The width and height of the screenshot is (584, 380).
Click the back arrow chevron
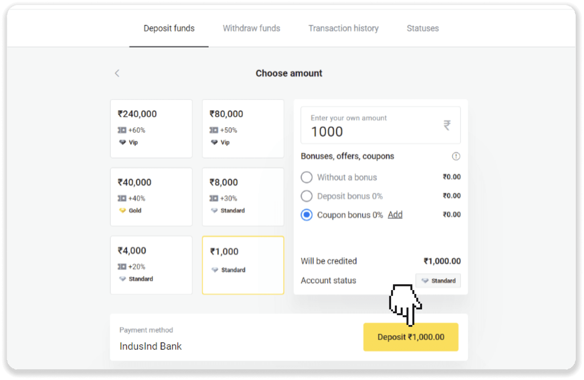pyautogui.click(x=117, y=73)
